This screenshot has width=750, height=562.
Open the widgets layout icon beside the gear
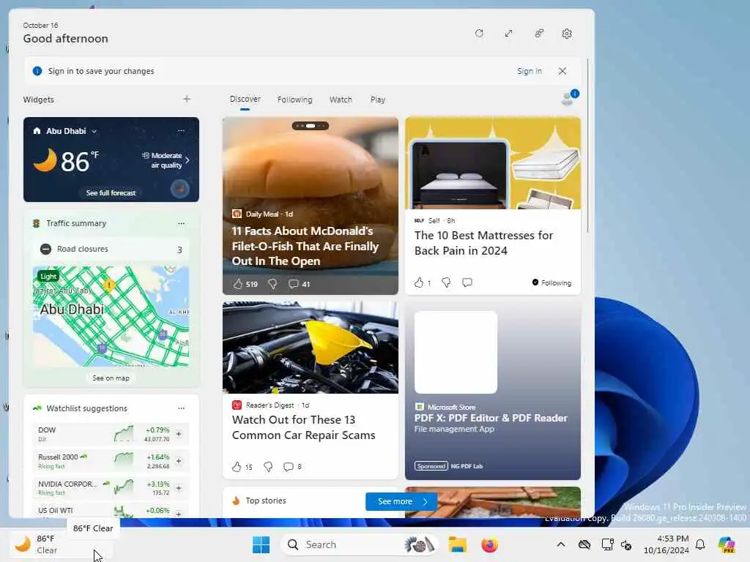coord(538,34)
